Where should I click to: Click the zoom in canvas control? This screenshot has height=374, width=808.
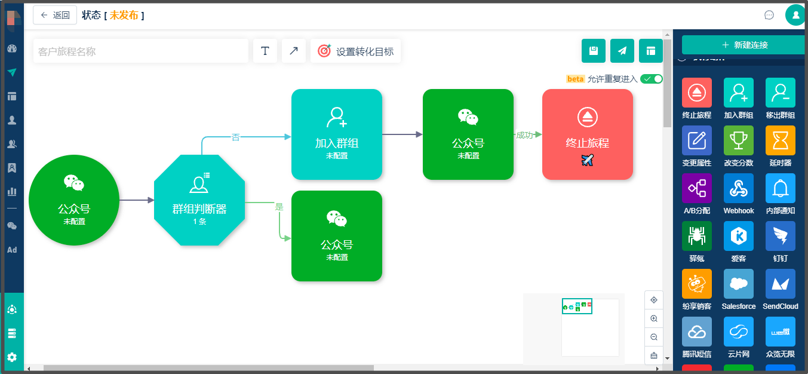tap(654, 318)
